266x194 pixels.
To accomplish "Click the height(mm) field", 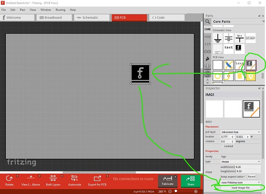I will click(x=248, y=171).
